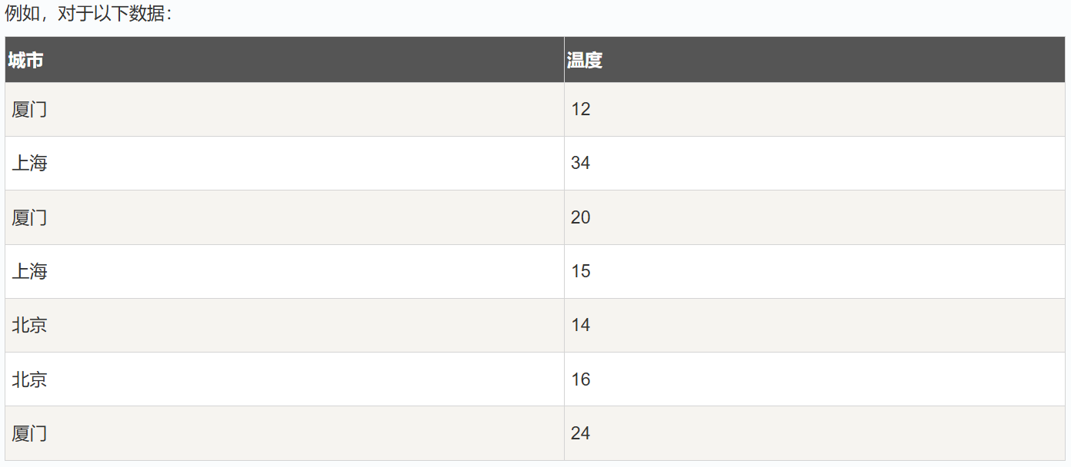Select the 北京 cell beside temperature 14
1071x467 pixels.
(x=285, y=326)
